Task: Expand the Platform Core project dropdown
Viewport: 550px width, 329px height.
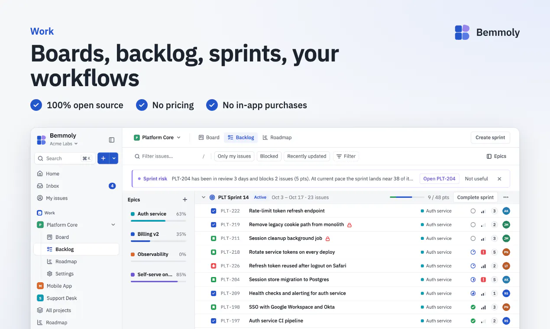Action: pos(157,138)
